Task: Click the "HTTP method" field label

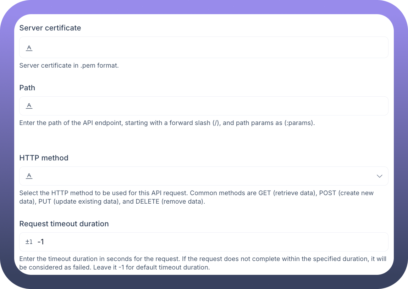Action: pos(44,158)
